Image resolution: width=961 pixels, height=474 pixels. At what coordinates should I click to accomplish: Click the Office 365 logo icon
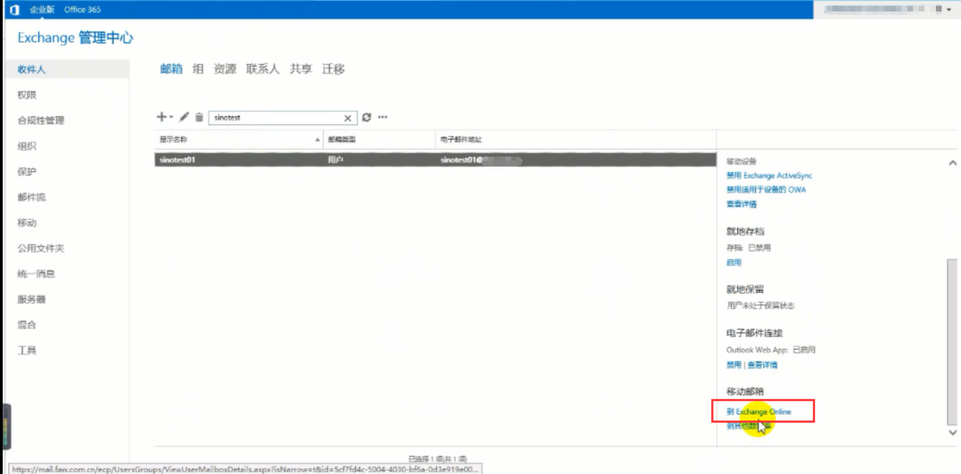point(15,9)
